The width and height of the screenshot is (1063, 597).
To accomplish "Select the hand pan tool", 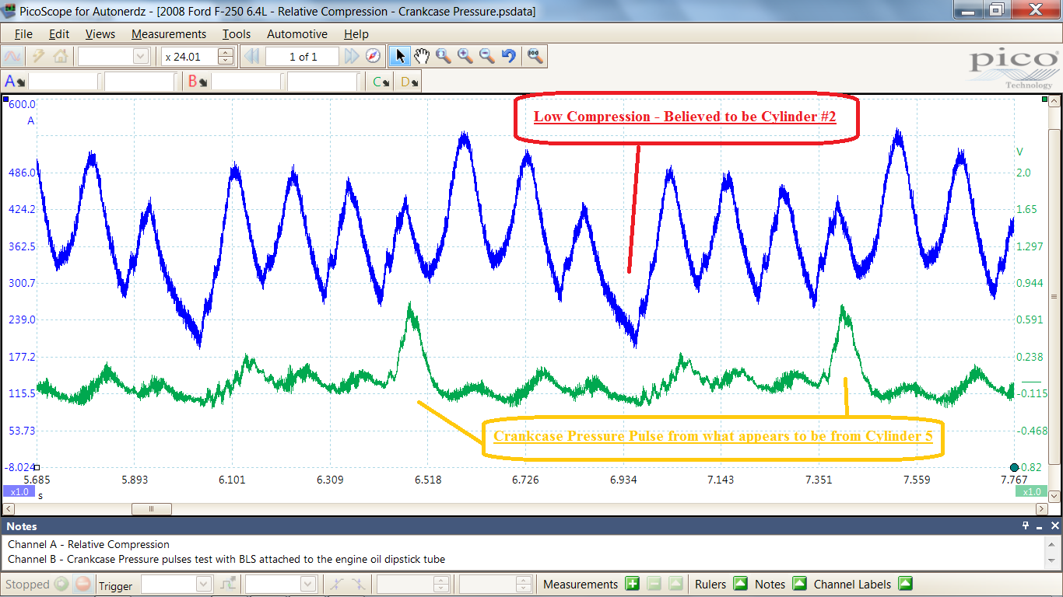I will (422, 56).
